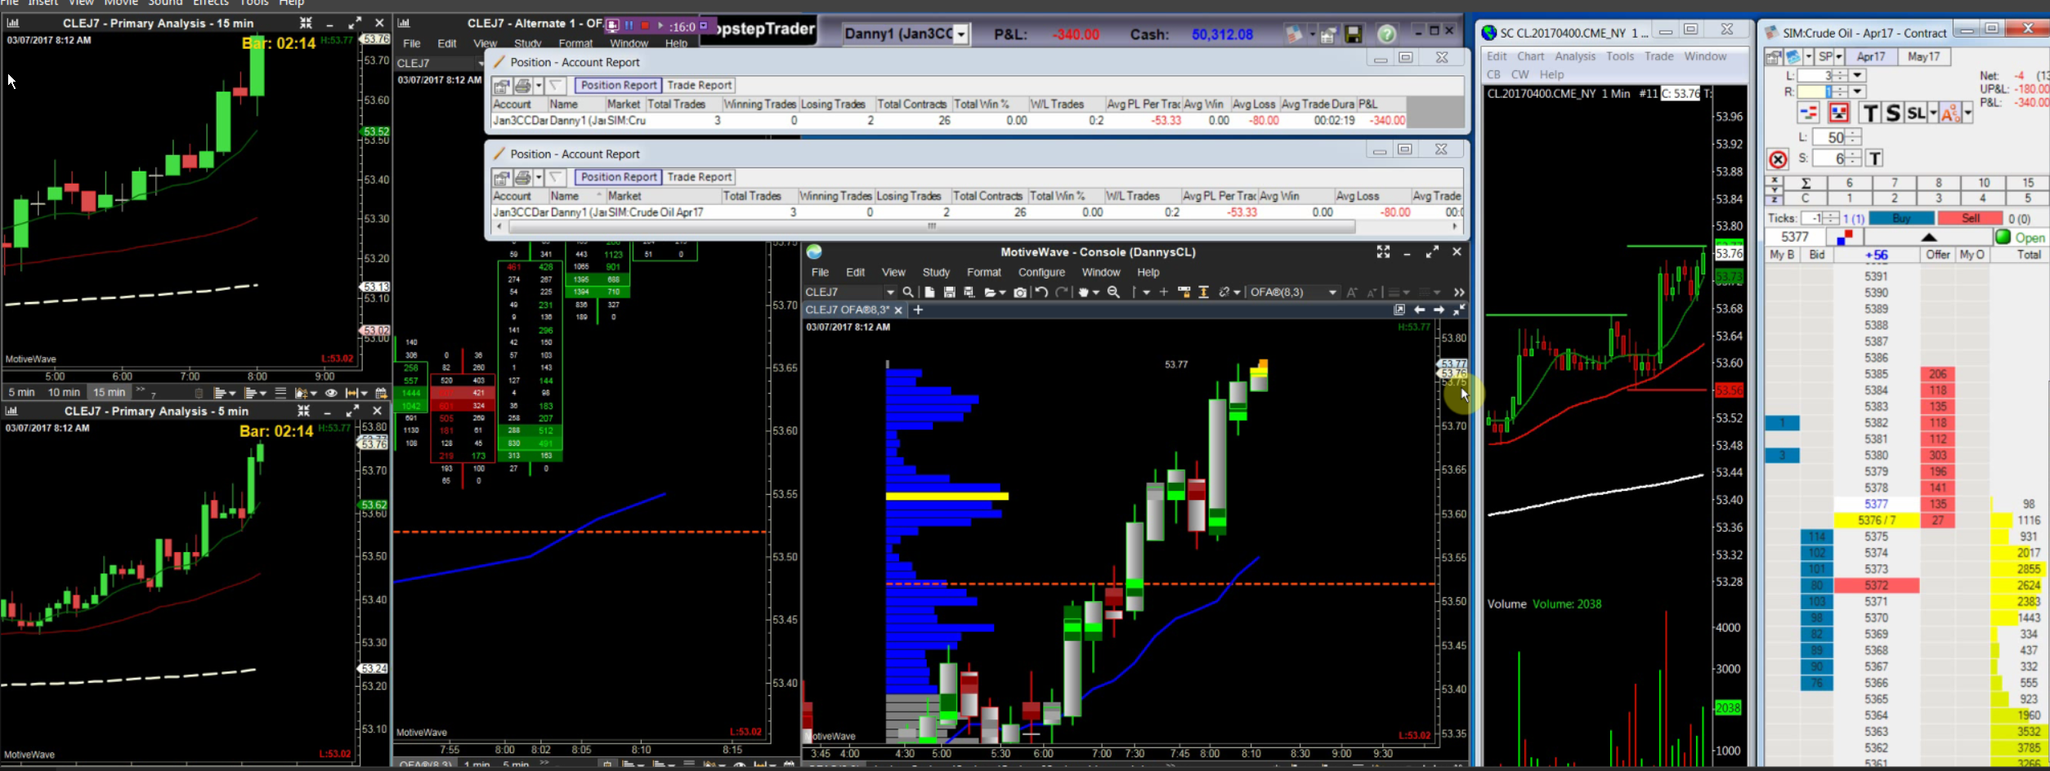This screenshot has width=2050, height=771.
Task: Click the Buy button in the Crude Oil ladder
Action: tap(1901, 218)
